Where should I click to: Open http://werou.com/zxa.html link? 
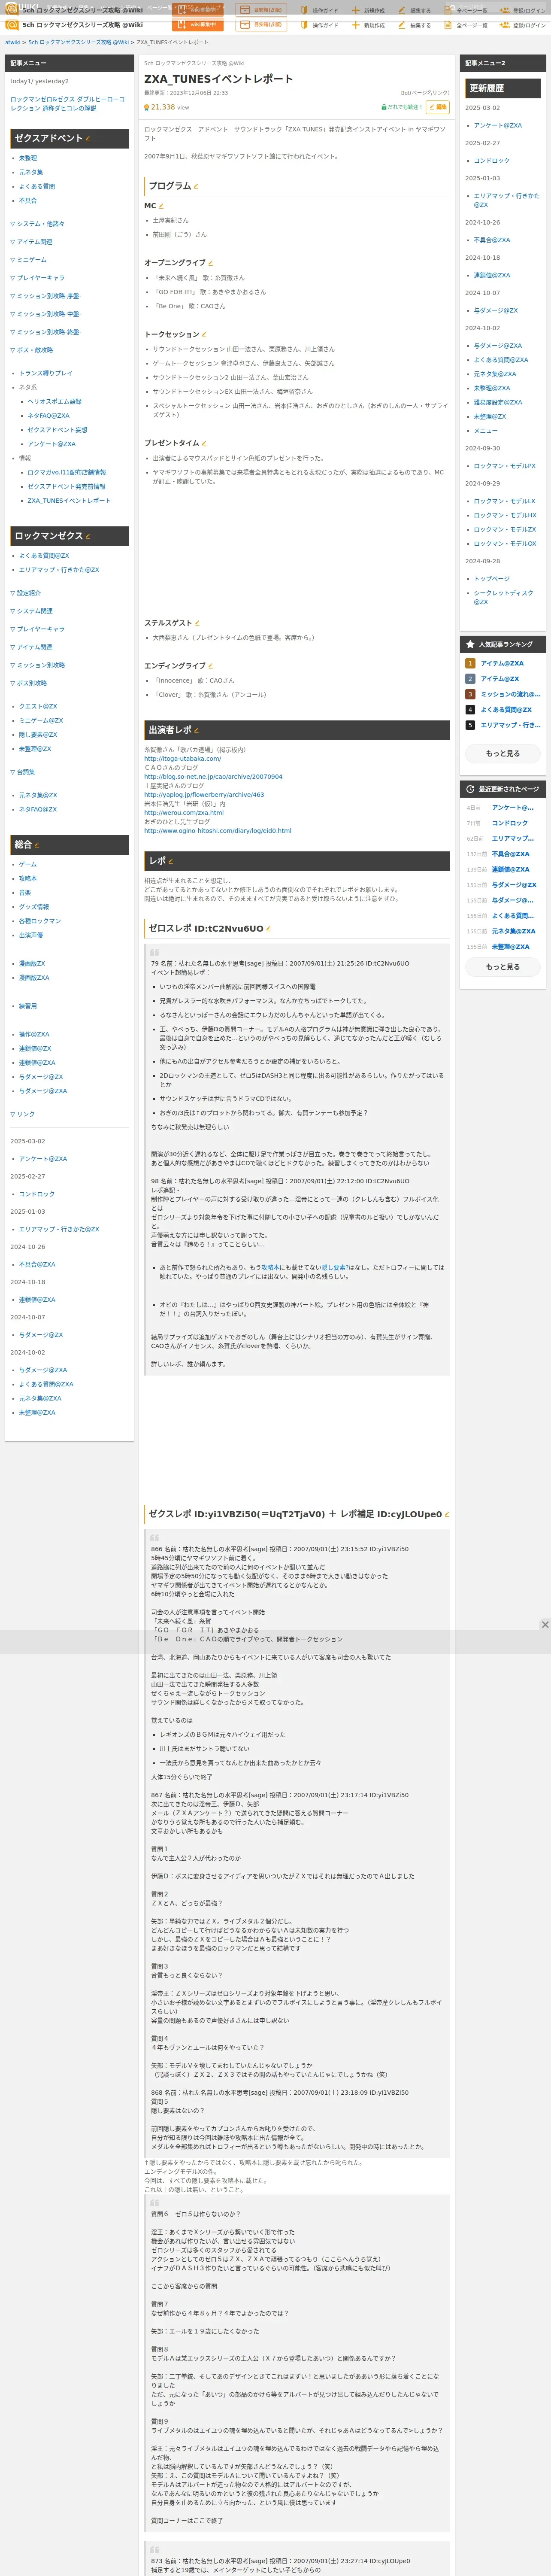pos(184,813)
